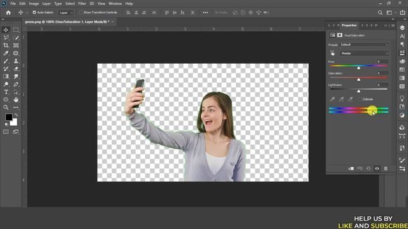The height and width of the screenshot is (229, 408).
Task: Open the Share icon in the top-right
Action: click(x=402, y=13)
